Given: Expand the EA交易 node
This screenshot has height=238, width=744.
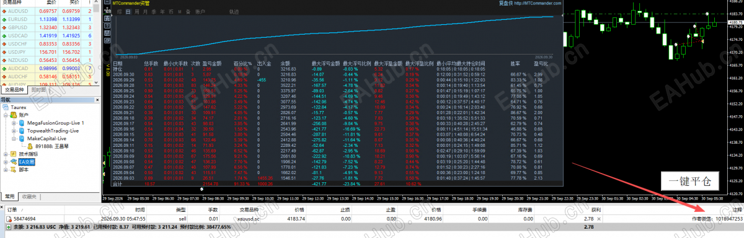Looking at the screenshot, I should tap(5, 162).
